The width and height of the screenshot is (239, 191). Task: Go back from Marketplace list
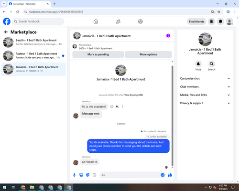point(6,32)
